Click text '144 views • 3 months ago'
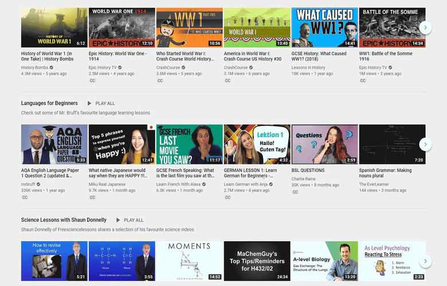 coord(383,190)
